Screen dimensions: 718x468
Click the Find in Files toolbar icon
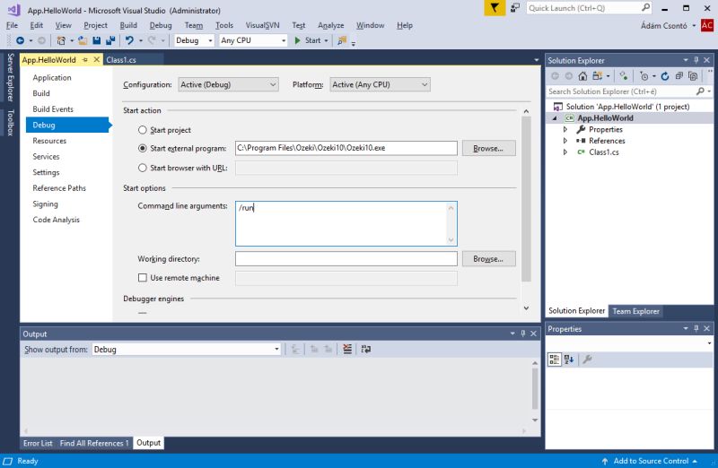[342, 40]
